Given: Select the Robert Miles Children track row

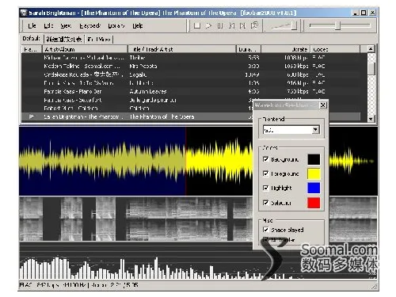Looking at the screenshot, I should coord(137,109).
